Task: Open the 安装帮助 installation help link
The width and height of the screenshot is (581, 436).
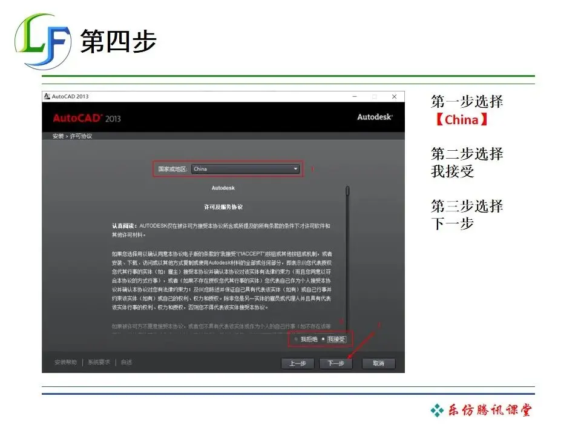Action: [65, 362]
